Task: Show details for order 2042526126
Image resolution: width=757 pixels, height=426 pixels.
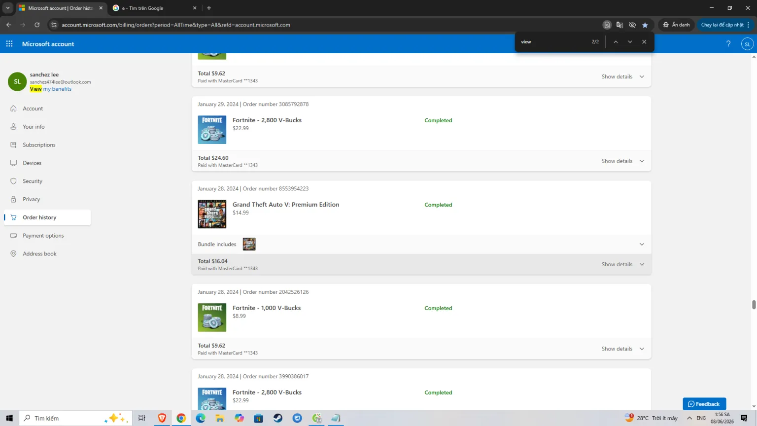Action: coord(623,349)
